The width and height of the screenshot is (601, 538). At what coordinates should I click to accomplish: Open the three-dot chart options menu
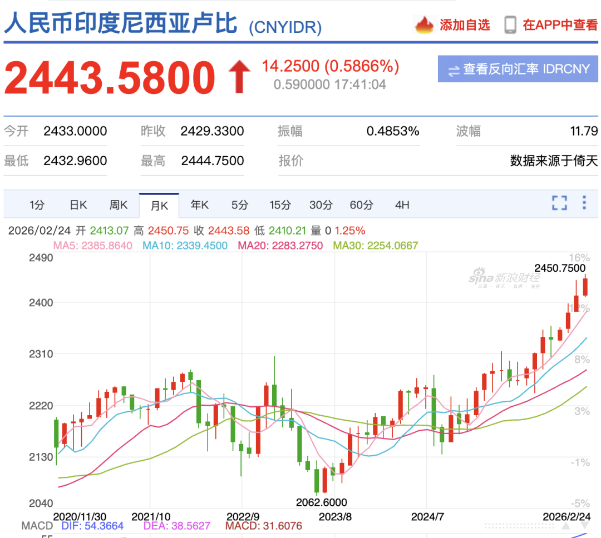coord(584,202)
